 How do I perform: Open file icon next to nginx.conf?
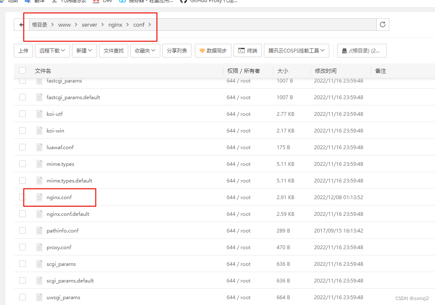[x=40, y=197]
